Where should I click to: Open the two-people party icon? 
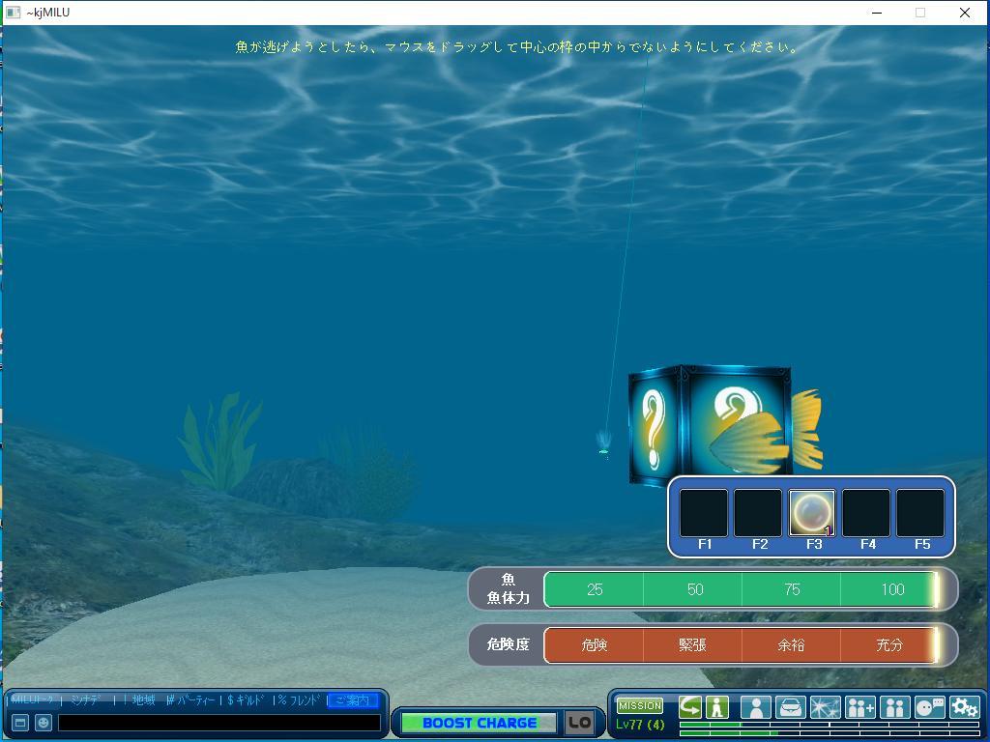click(x=894, y=707)
